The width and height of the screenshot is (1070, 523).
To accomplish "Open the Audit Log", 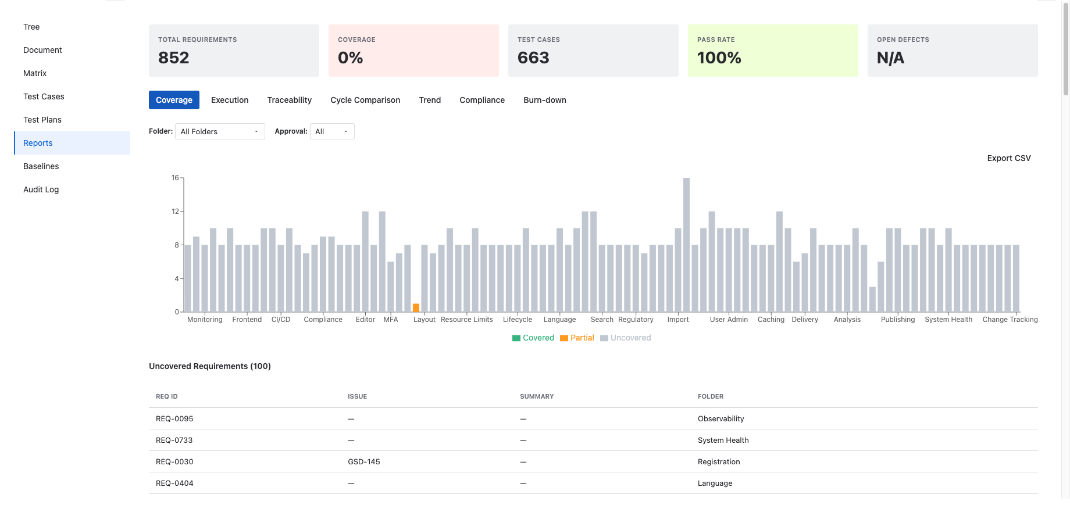I will pos(41,189).
